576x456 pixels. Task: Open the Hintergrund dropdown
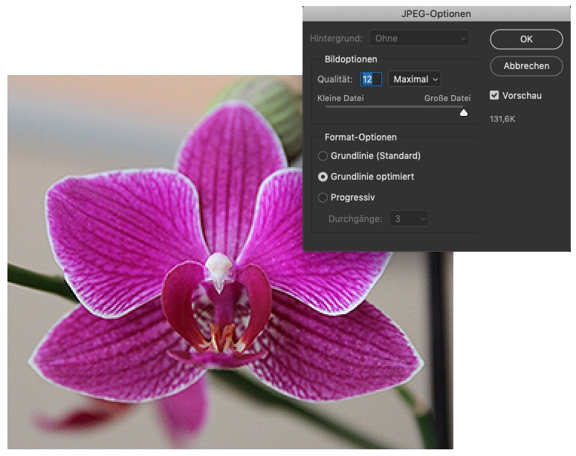[x=420, y=38]
